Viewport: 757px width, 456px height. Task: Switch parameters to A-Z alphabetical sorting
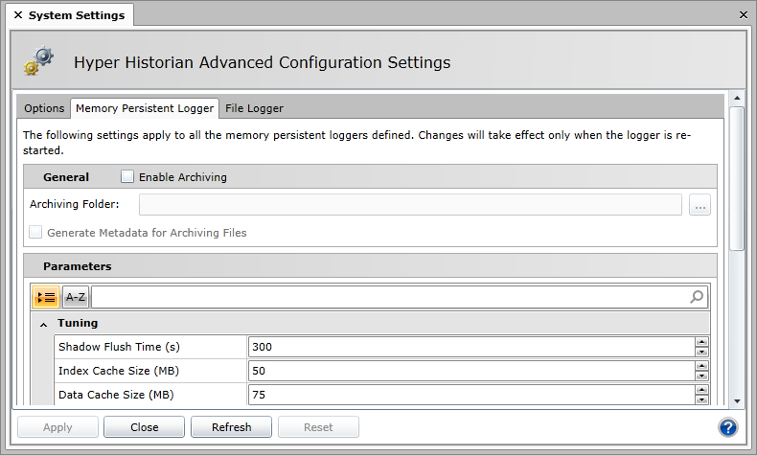[76, 297]
